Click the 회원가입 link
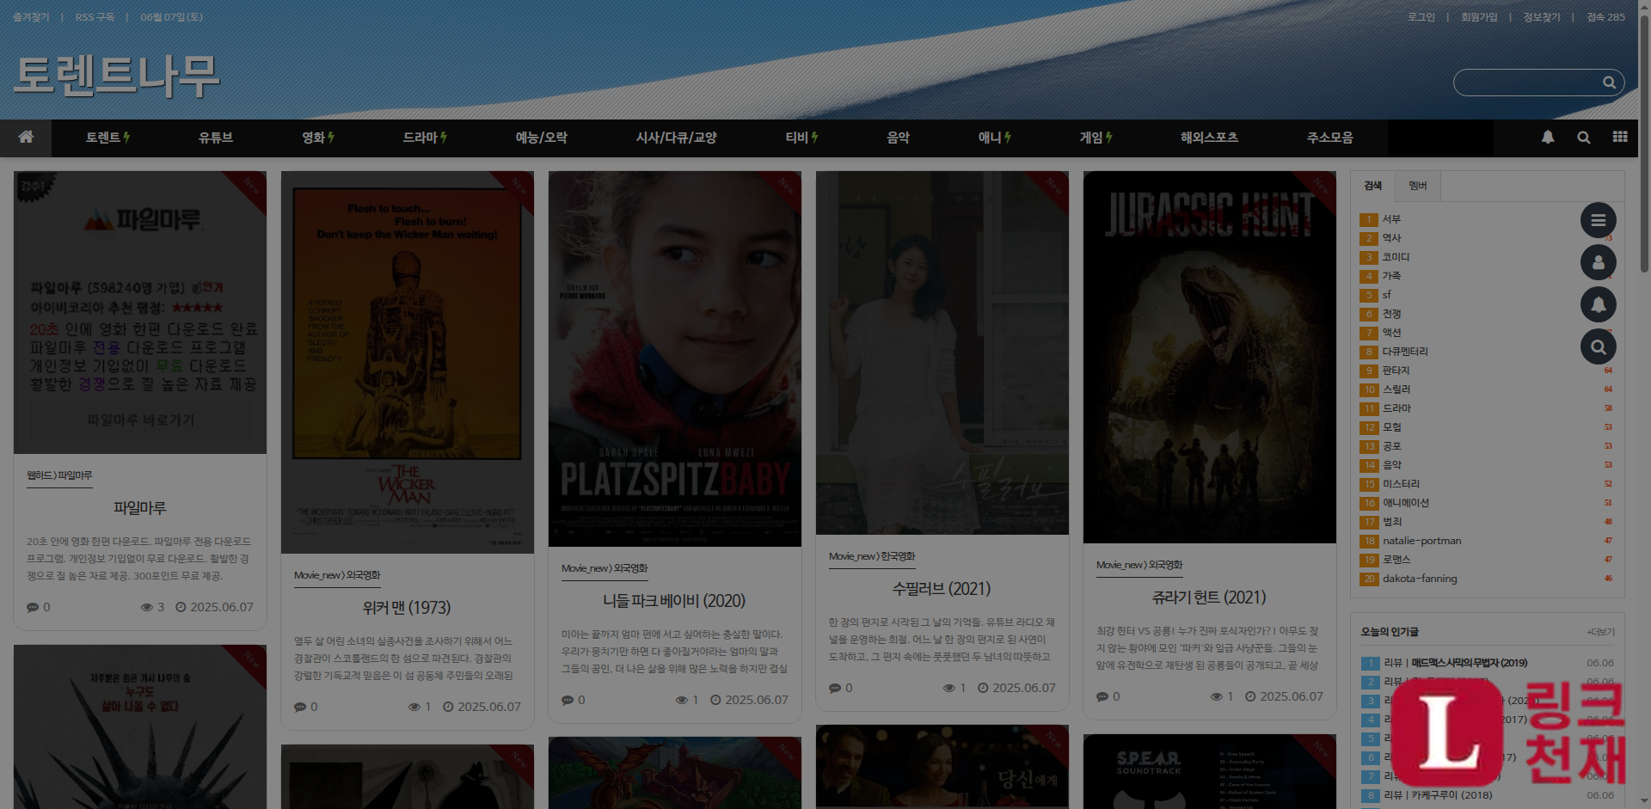 [1479, 17]
